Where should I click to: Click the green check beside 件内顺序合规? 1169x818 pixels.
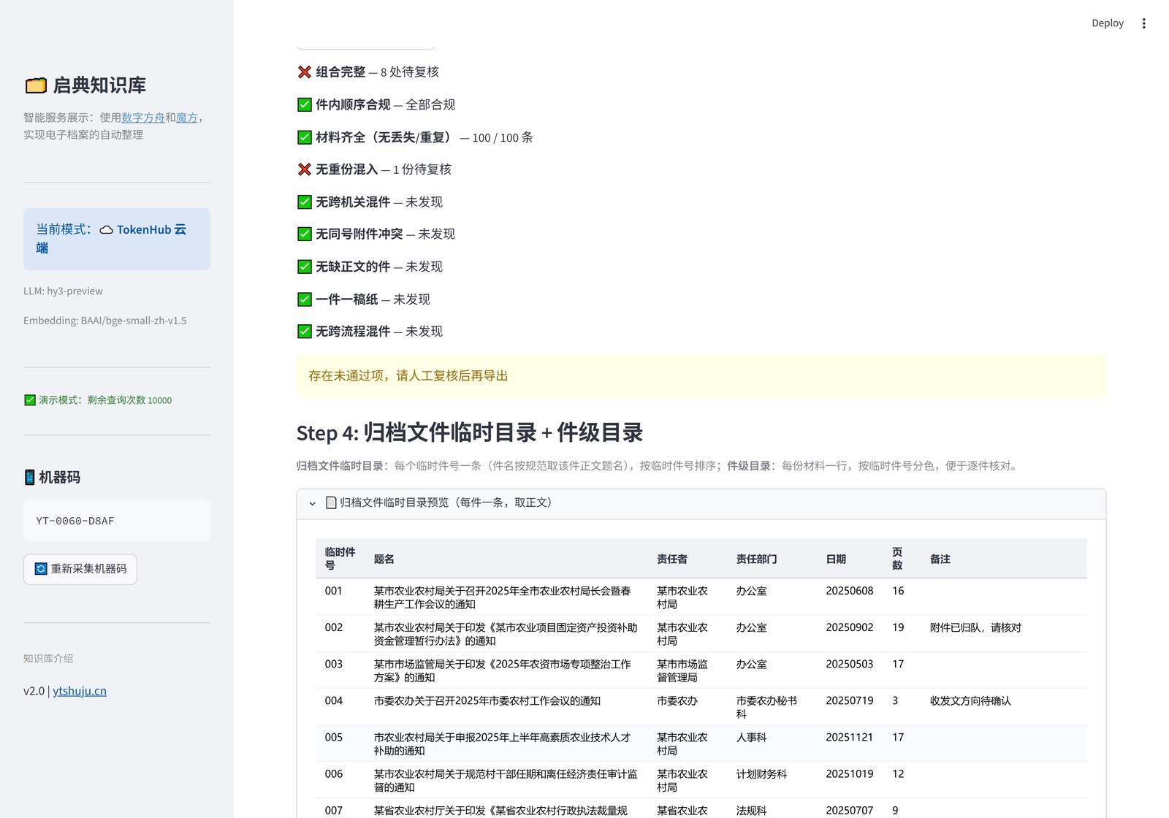point(305,104)
